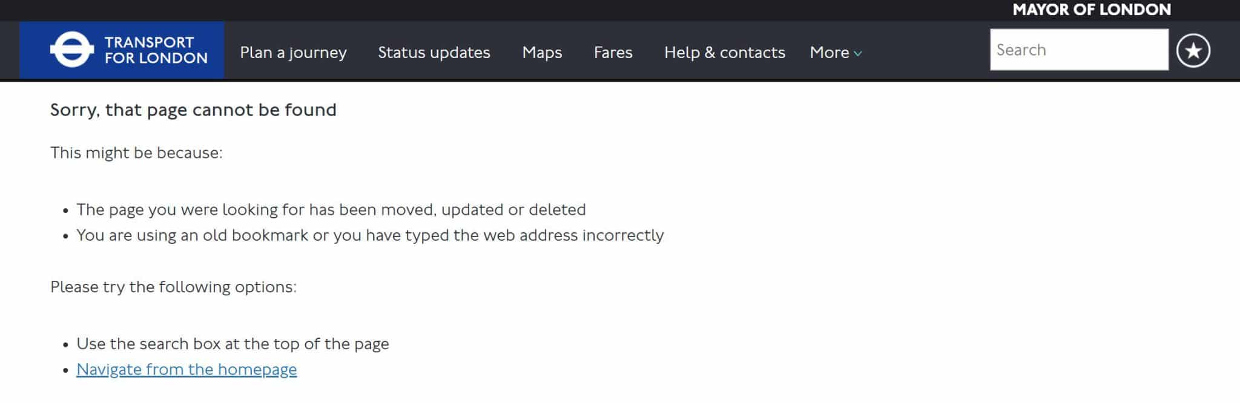Click the blue Transport for London banner block
Image resolution: width=1240 pixels, height=403 pixels.
click(x=122, y=50)
